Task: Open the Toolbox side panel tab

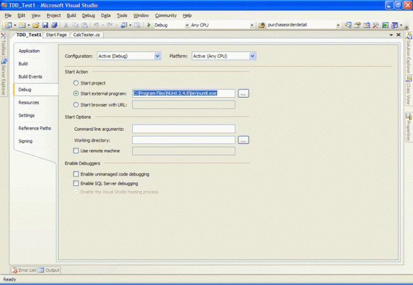Action: (x=3, y=44)
